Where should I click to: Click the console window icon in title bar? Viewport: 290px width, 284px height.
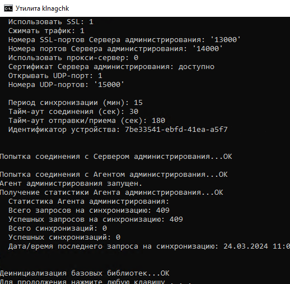[x=8, y=8]
